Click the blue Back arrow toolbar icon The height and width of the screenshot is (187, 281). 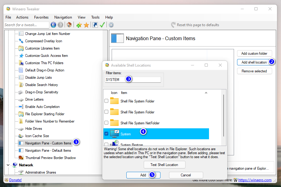point(53,25)
